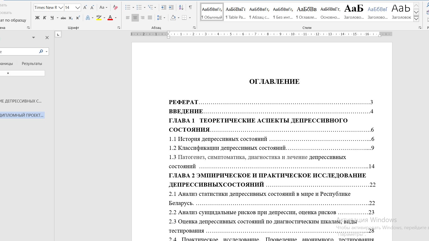Switch to the Результаты tab
429x241 pixels.
click(32, 64)
